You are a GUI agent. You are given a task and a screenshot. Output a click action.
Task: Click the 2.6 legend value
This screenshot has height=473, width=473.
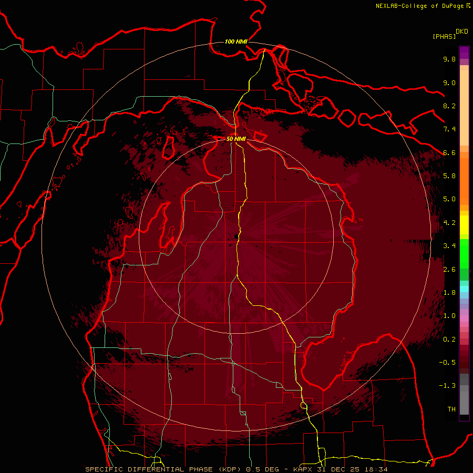(x=449, y=270)
